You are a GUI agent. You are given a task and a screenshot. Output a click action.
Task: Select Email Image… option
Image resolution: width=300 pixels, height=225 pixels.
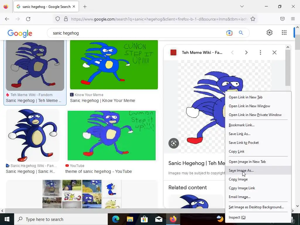[x=258, y=197]
